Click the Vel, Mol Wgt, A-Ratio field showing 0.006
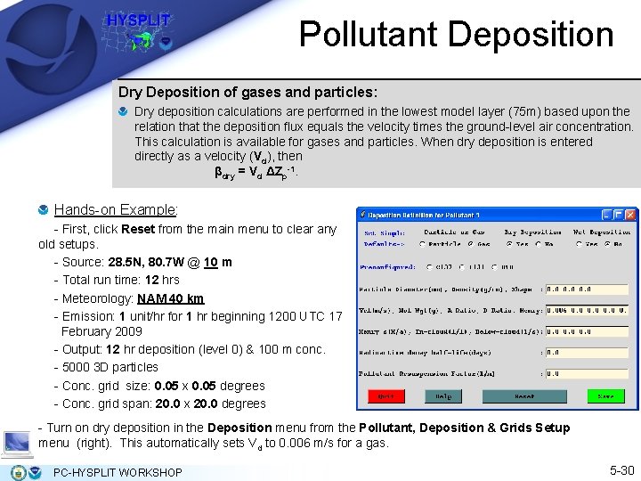 587,311
